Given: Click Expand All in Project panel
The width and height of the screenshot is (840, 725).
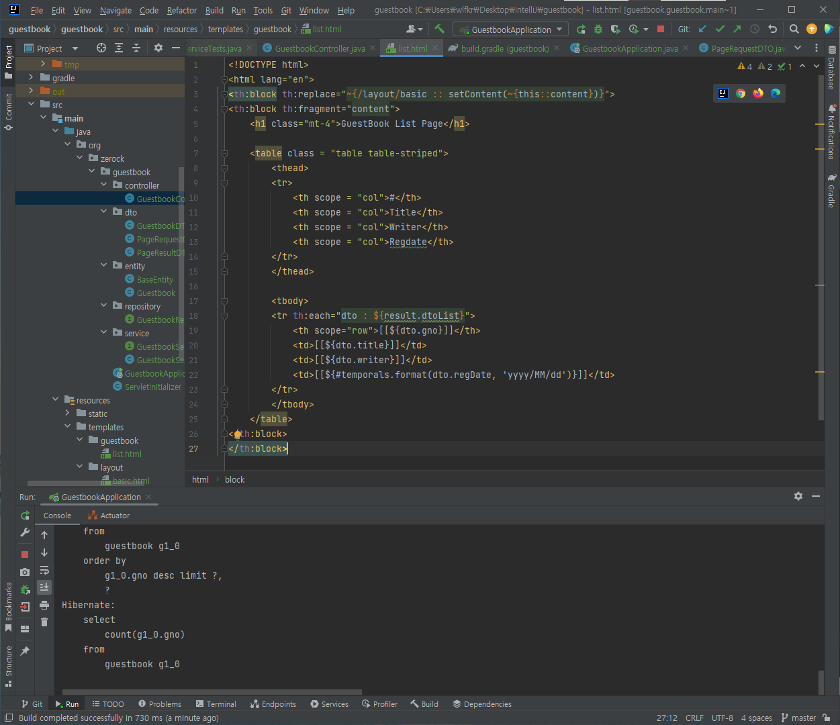Looking at the screenshot, I should (x=119, y=48).
